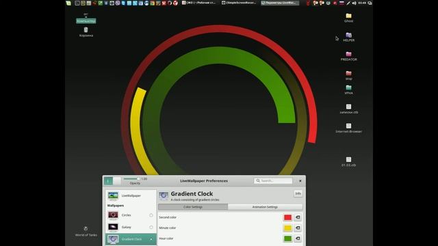Switch to the Color Settings tab
This screenshot has height=246, width=438.
[x=193, y=207]
